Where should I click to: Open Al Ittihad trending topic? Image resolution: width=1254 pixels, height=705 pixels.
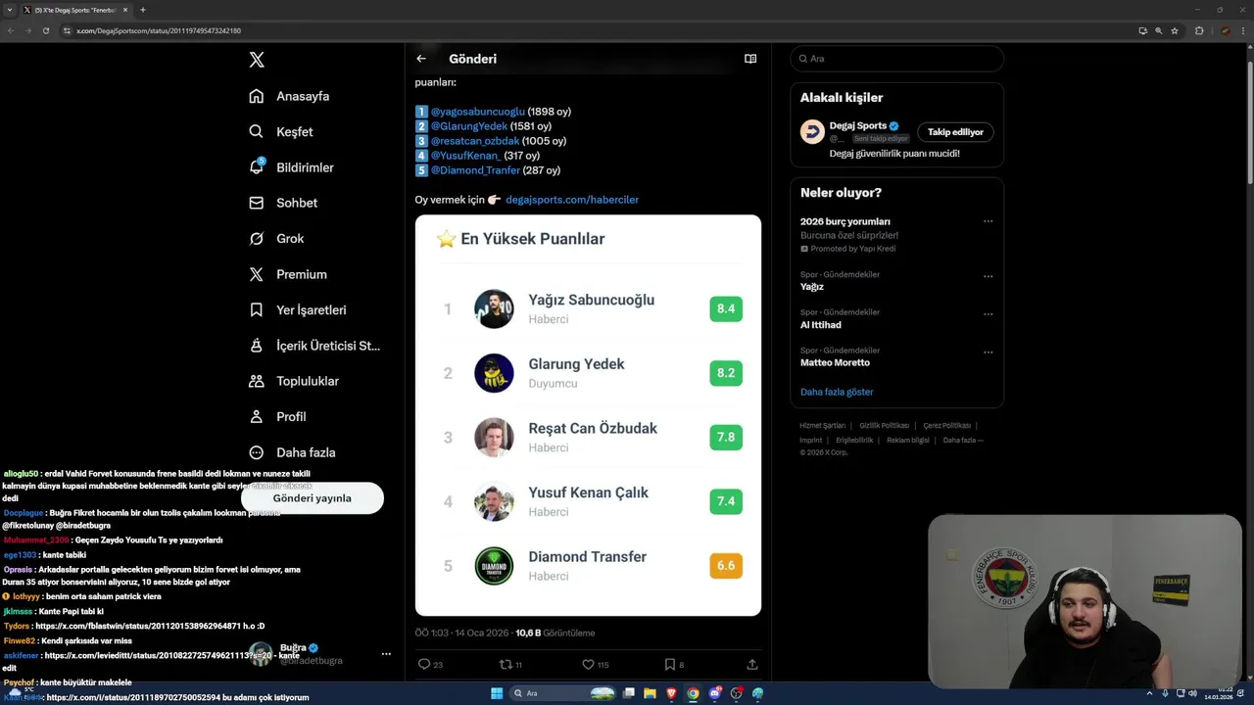tap(821, 325)
